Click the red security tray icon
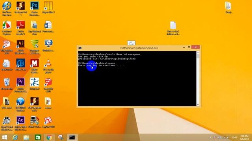This screenshot has width=252, height=141. click(215, 137)
